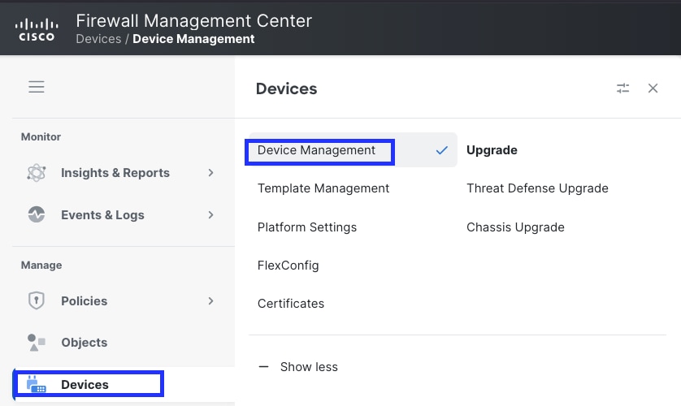Viewport: 681px width, 406px height.
Task: Click the Insights & Reports atom icon
Action: [x=37, y=173]
